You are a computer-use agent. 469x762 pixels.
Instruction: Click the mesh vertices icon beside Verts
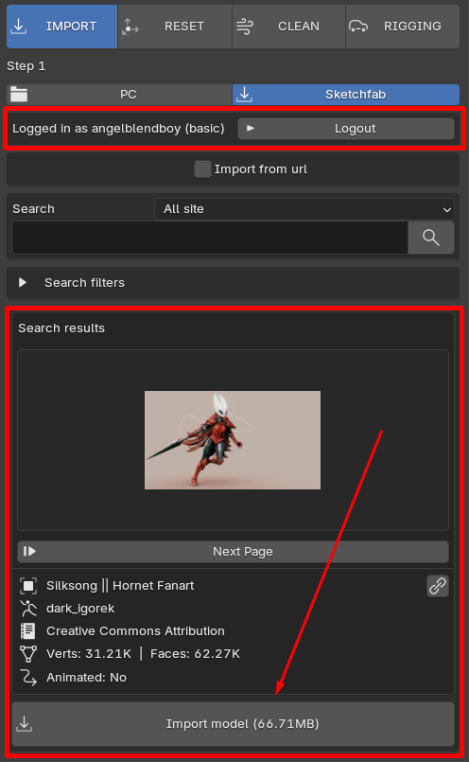click(28, 654)
